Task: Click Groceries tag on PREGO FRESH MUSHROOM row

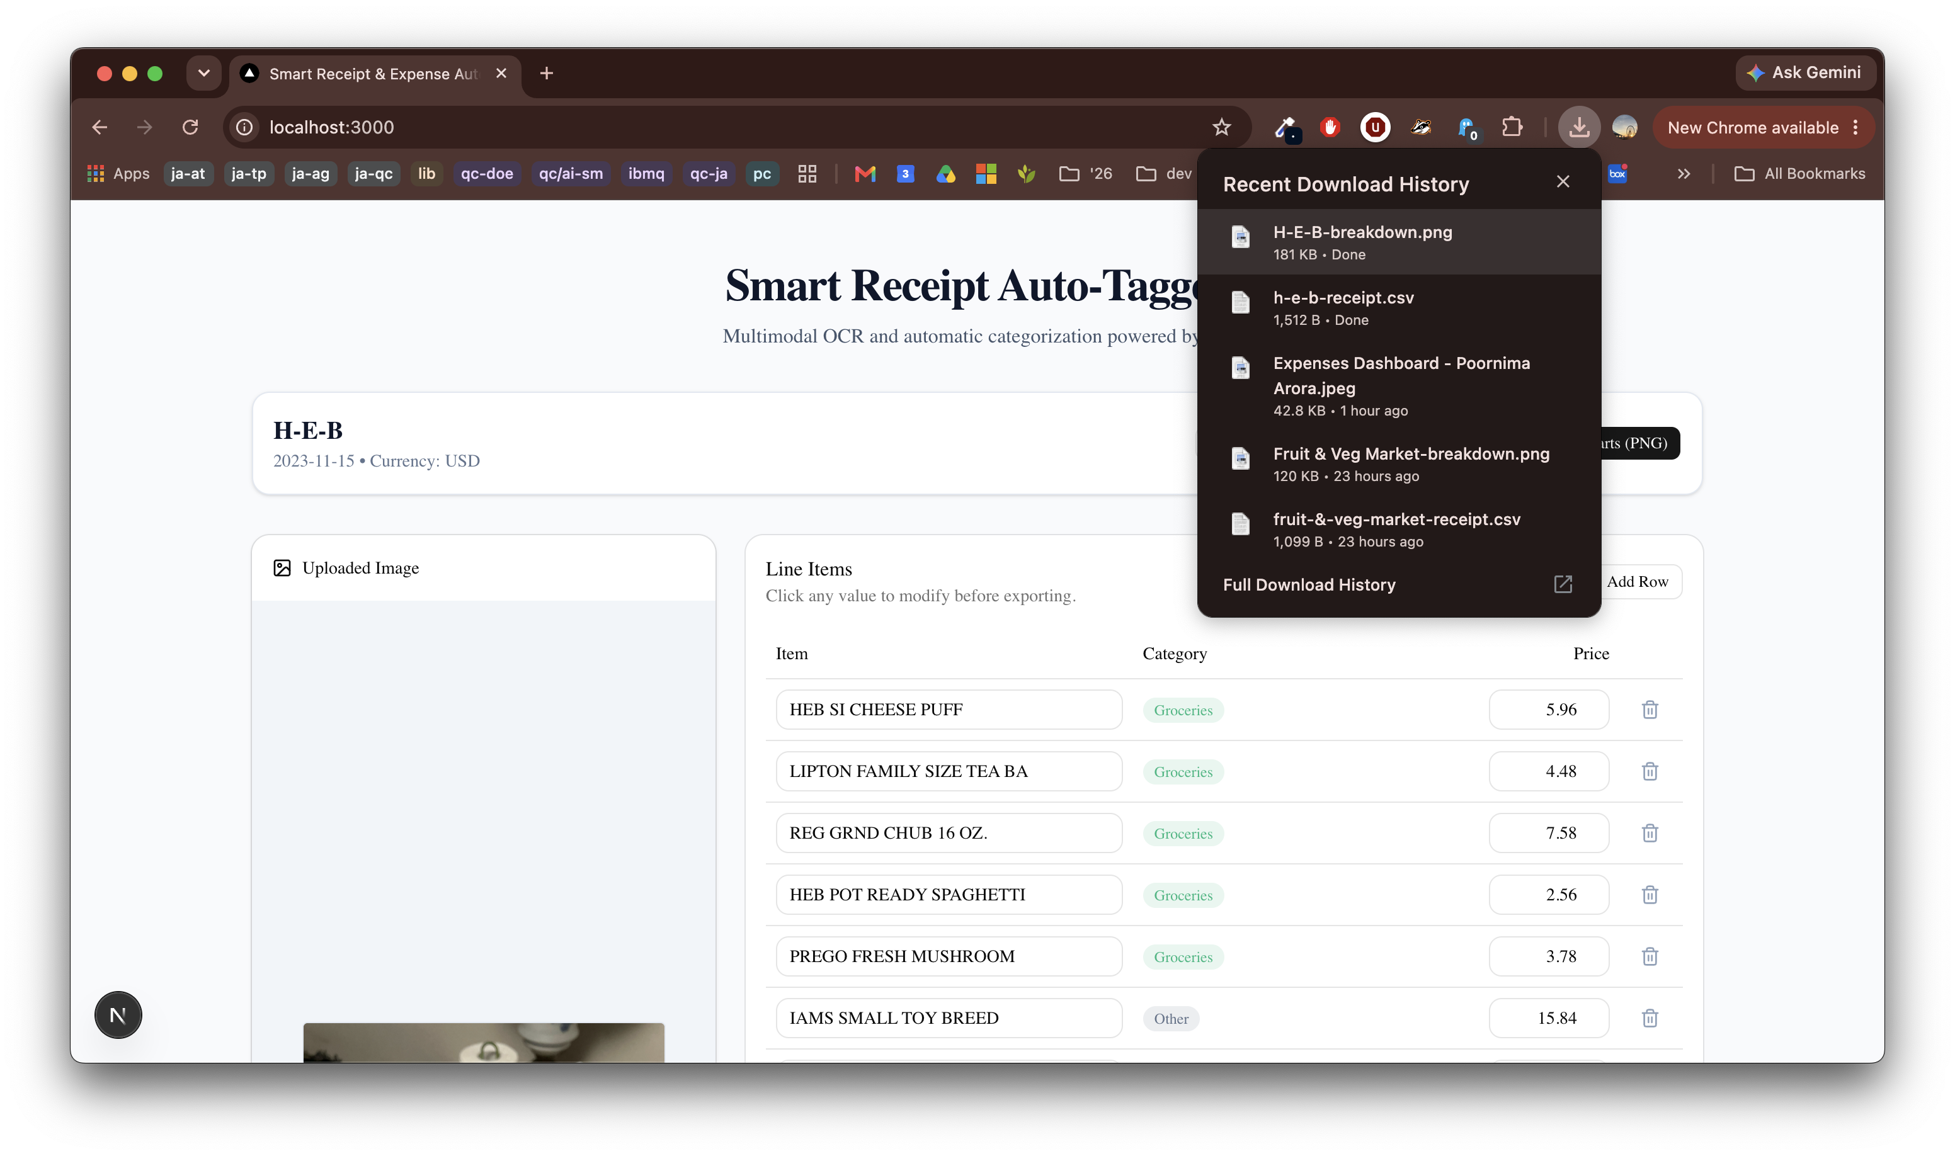Action: point(1183,956)
